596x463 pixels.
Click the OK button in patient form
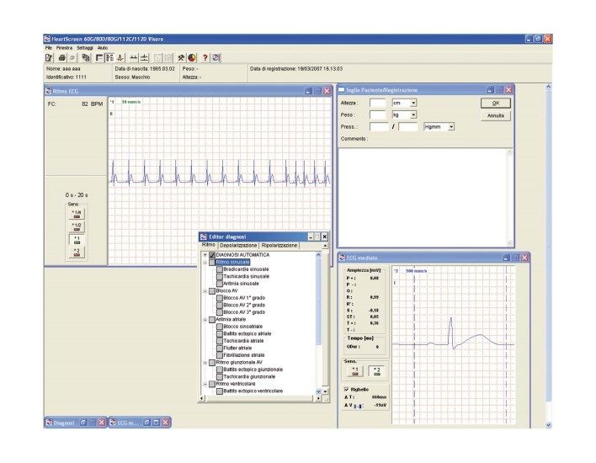(x=495, y=103)
